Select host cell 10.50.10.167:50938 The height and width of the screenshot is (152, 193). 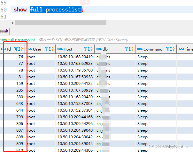[x=75, y=77]
